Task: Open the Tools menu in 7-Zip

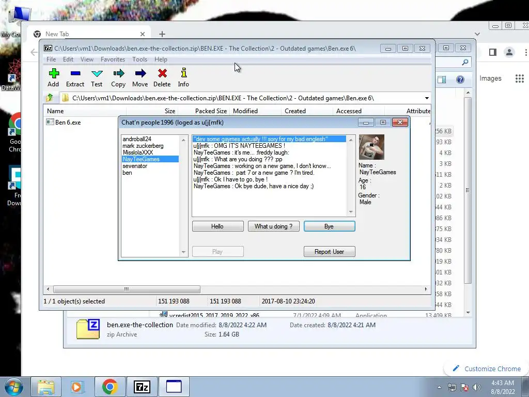Action: tap(139, 59)
